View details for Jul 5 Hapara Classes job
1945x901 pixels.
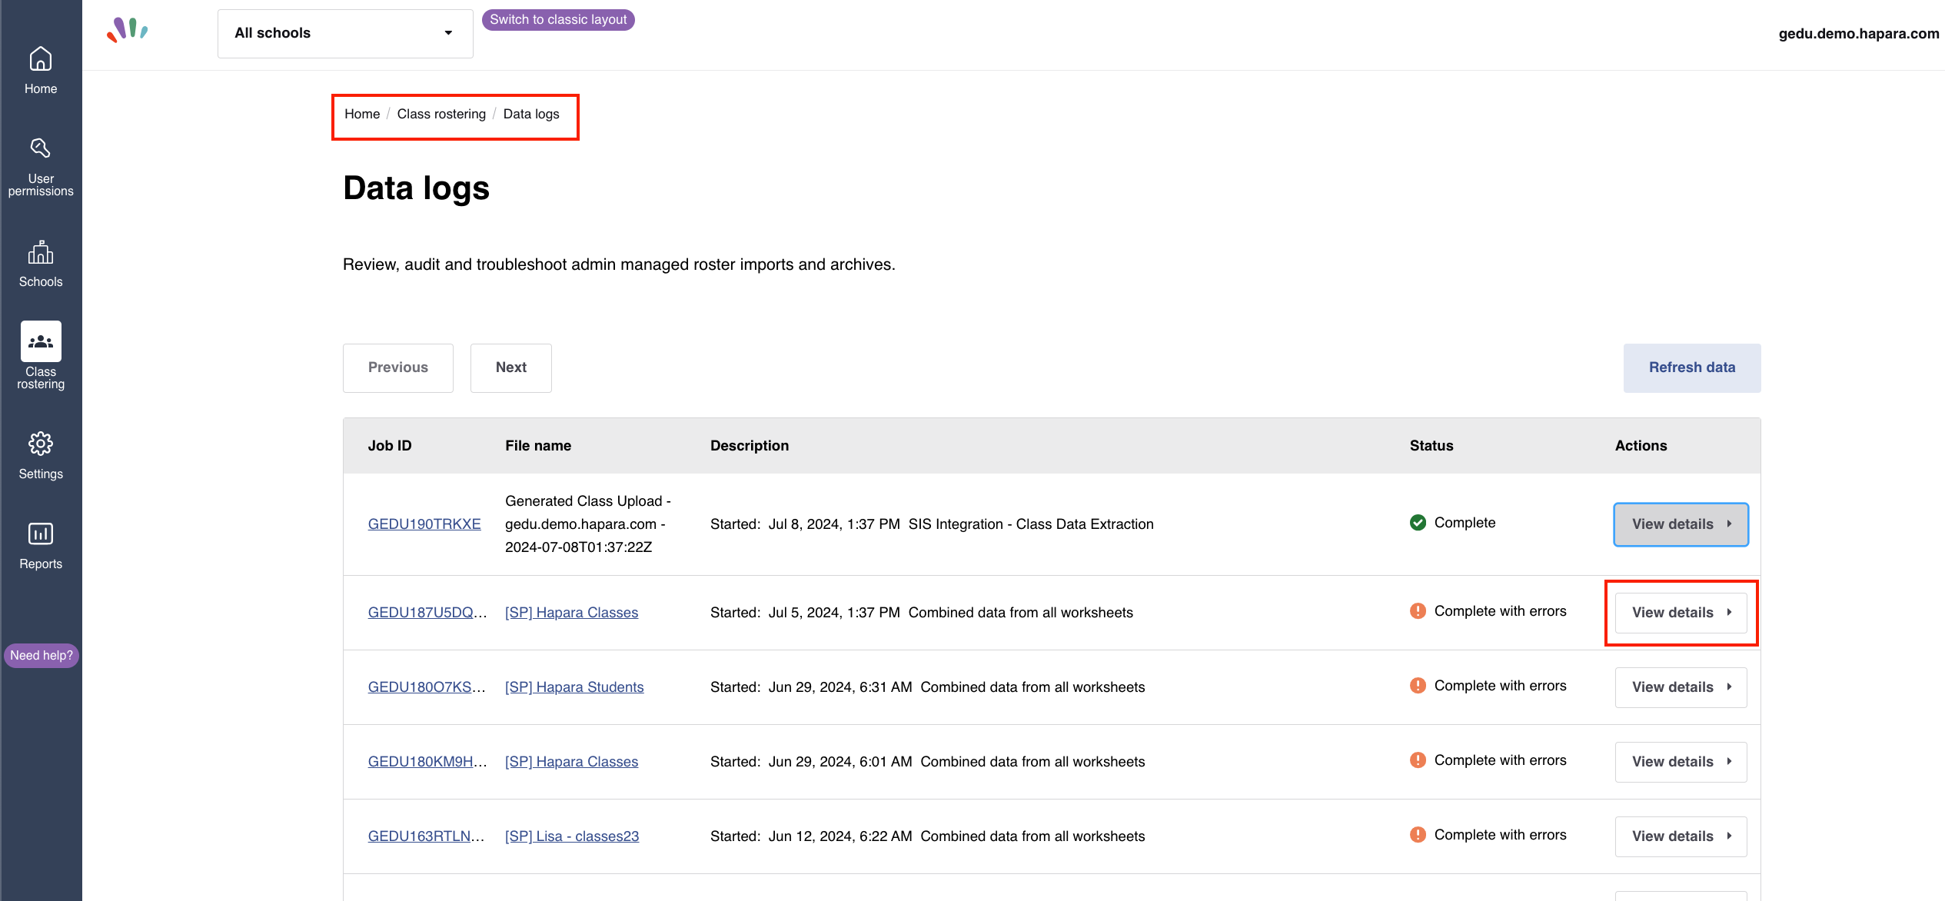tap(1681, 613)
